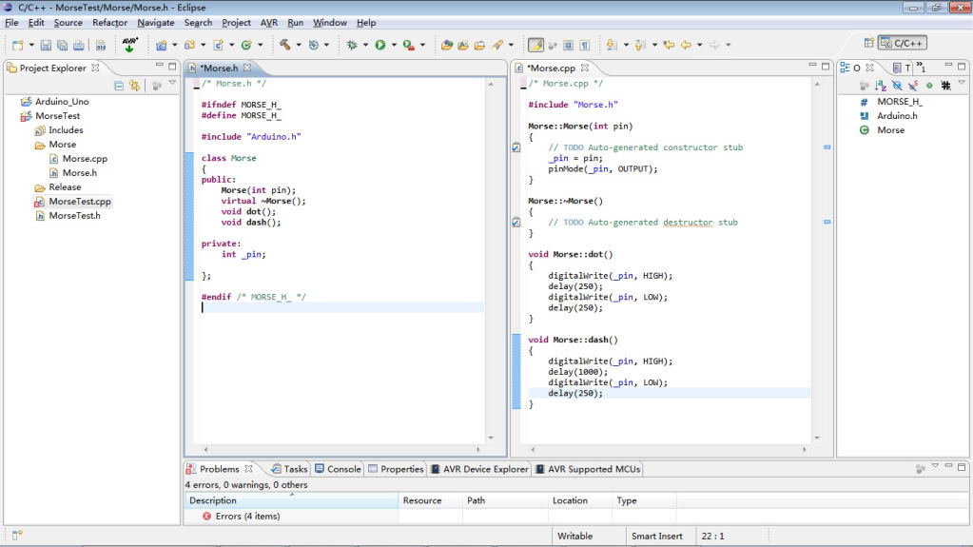Click the Morse.h editor vertical scrollbar
Viewport: 973px width, 547px height.
pyautogui.click(x=492, y=257)
